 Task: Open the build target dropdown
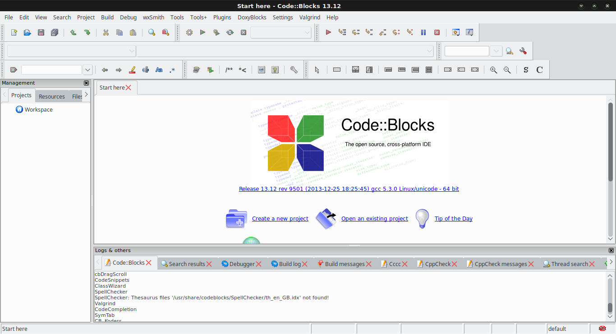click(281, 32)
